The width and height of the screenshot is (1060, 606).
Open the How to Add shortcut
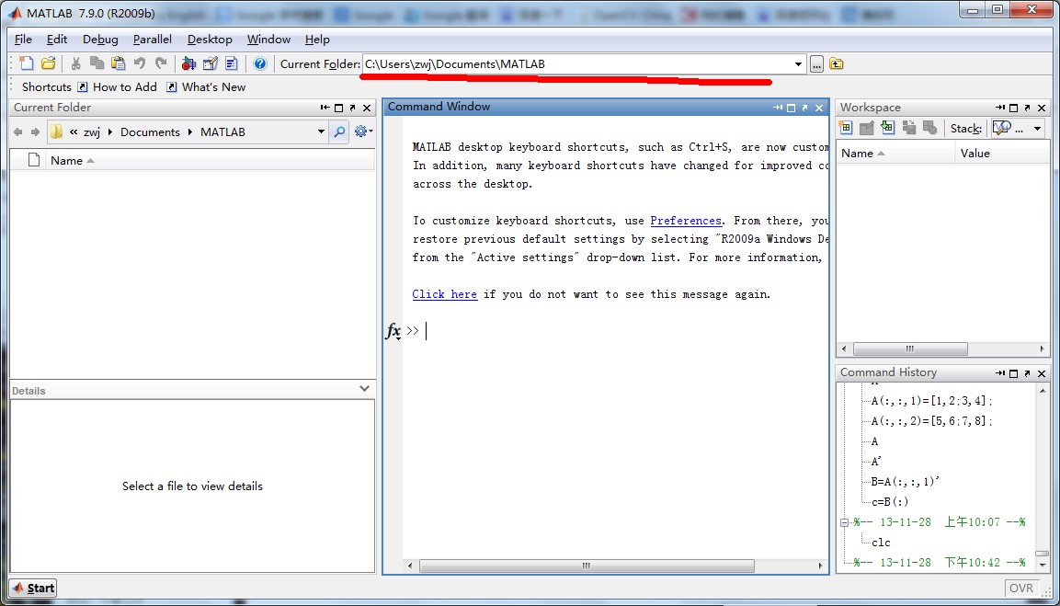click(117, 87)
